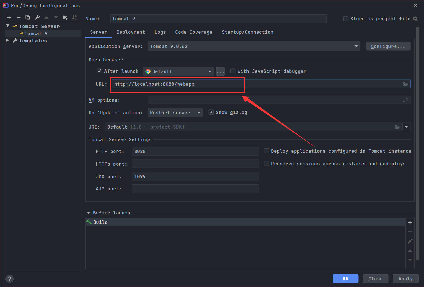424x287 pixels.
Task: Select the Build task row
Action: tap(246, 222)
